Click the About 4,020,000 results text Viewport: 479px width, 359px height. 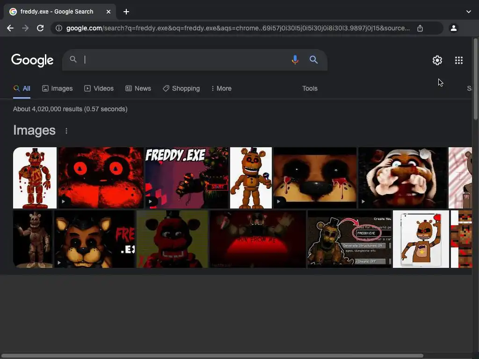pos(70,109)
